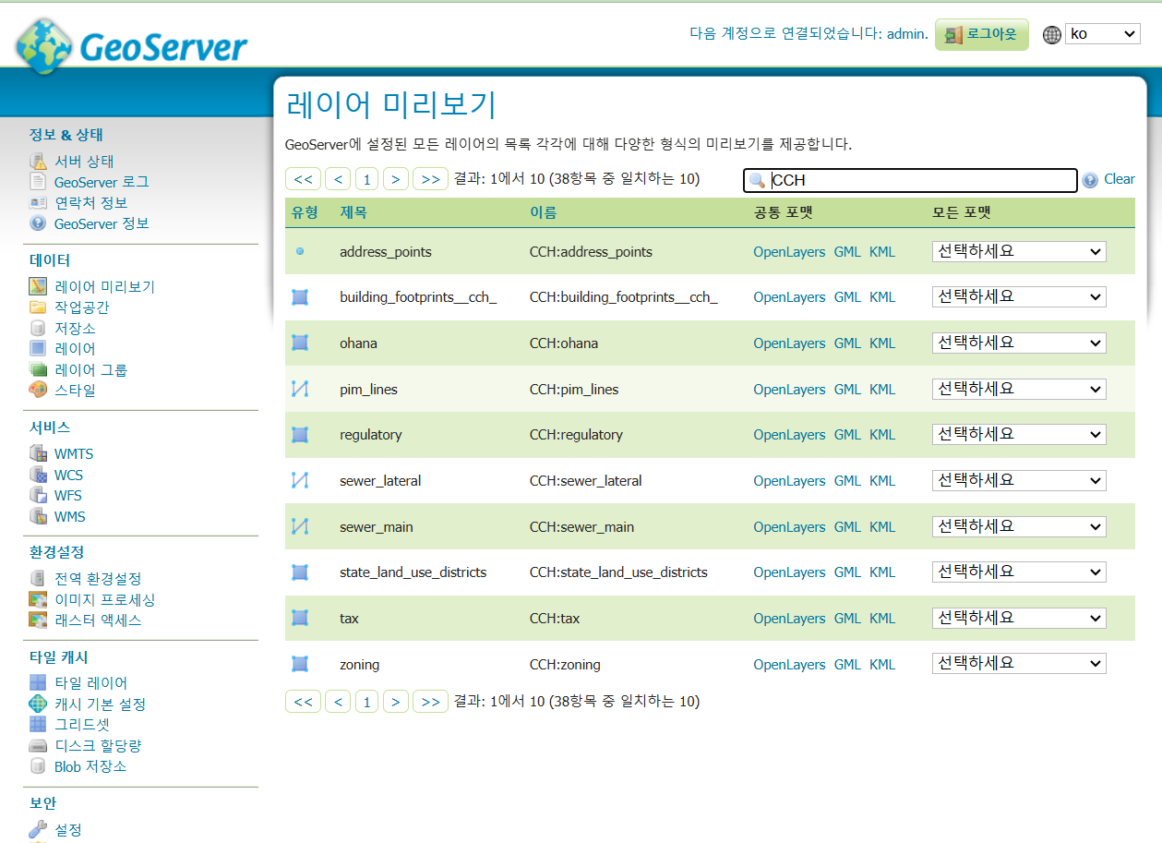Click the Blob stores icon
Screen dimensions: 1162x843
38,765
